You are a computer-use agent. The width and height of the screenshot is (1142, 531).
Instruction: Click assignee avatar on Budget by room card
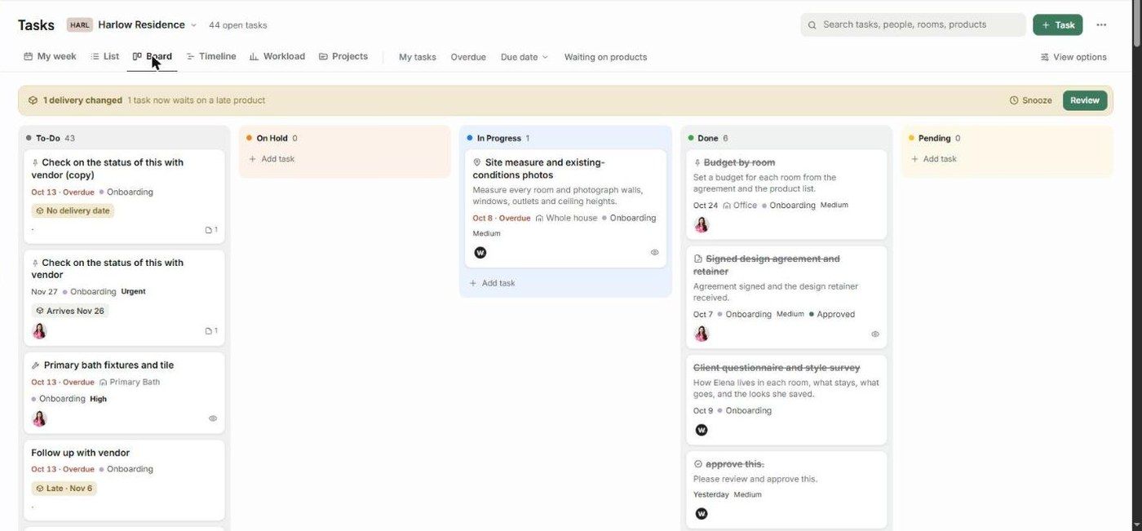point(702,224)
